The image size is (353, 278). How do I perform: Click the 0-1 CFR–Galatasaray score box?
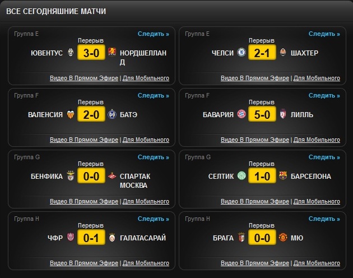[91, 238]
